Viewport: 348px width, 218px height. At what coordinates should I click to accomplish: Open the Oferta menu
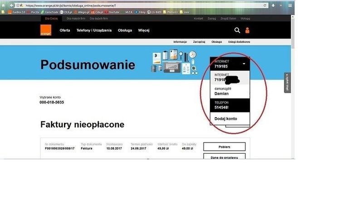pos(65,30)
